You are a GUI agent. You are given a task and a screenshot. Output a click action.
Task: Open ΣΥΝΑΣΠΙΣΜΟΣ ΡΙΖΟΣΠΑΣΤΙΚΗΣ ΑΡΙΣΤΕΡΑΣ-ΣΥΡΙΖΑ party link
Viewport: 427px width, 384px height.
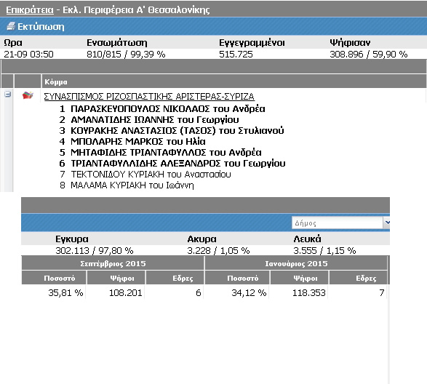149,97
